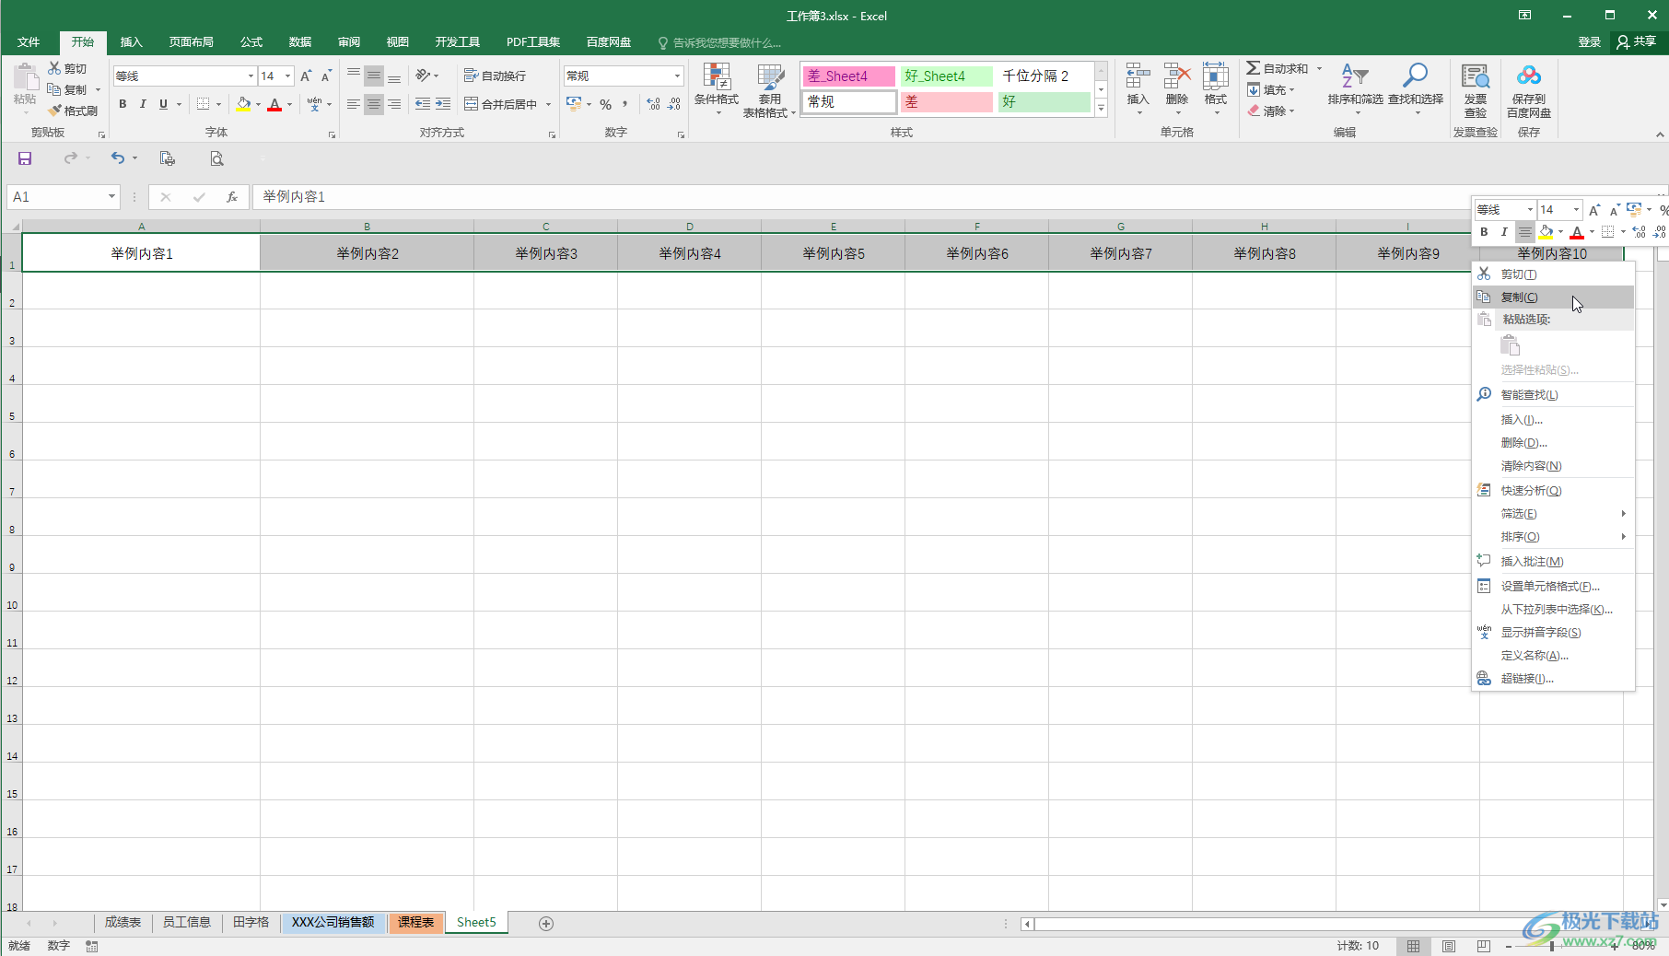1669x956 pixels.
Task: Toggle Underline in the ribbon font group
Action: click(x=163, y=104)
